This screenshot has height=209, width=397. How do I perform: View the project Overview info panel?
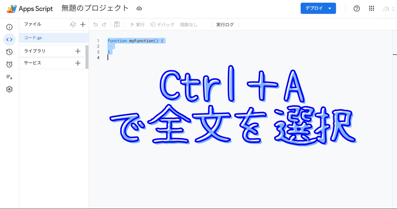click(9, 27)
